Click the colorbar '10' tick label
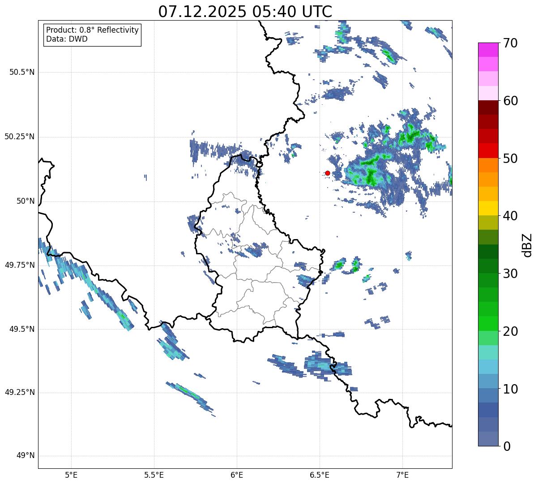The width and height of the screenshot is (538, 484). click(511, 389)
